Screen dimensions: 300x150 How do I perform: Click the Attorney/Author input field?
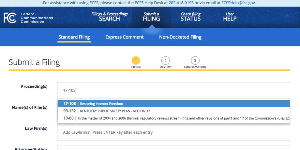click(173, 148)
